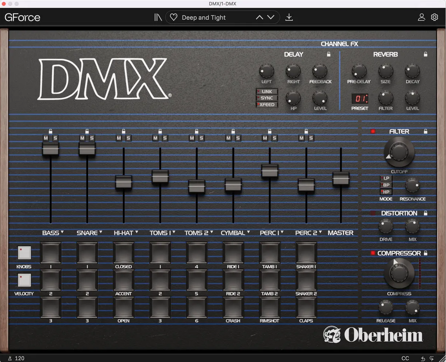
Task: Toggle the Distortion section lock icon
Action: tap(426, 213)
